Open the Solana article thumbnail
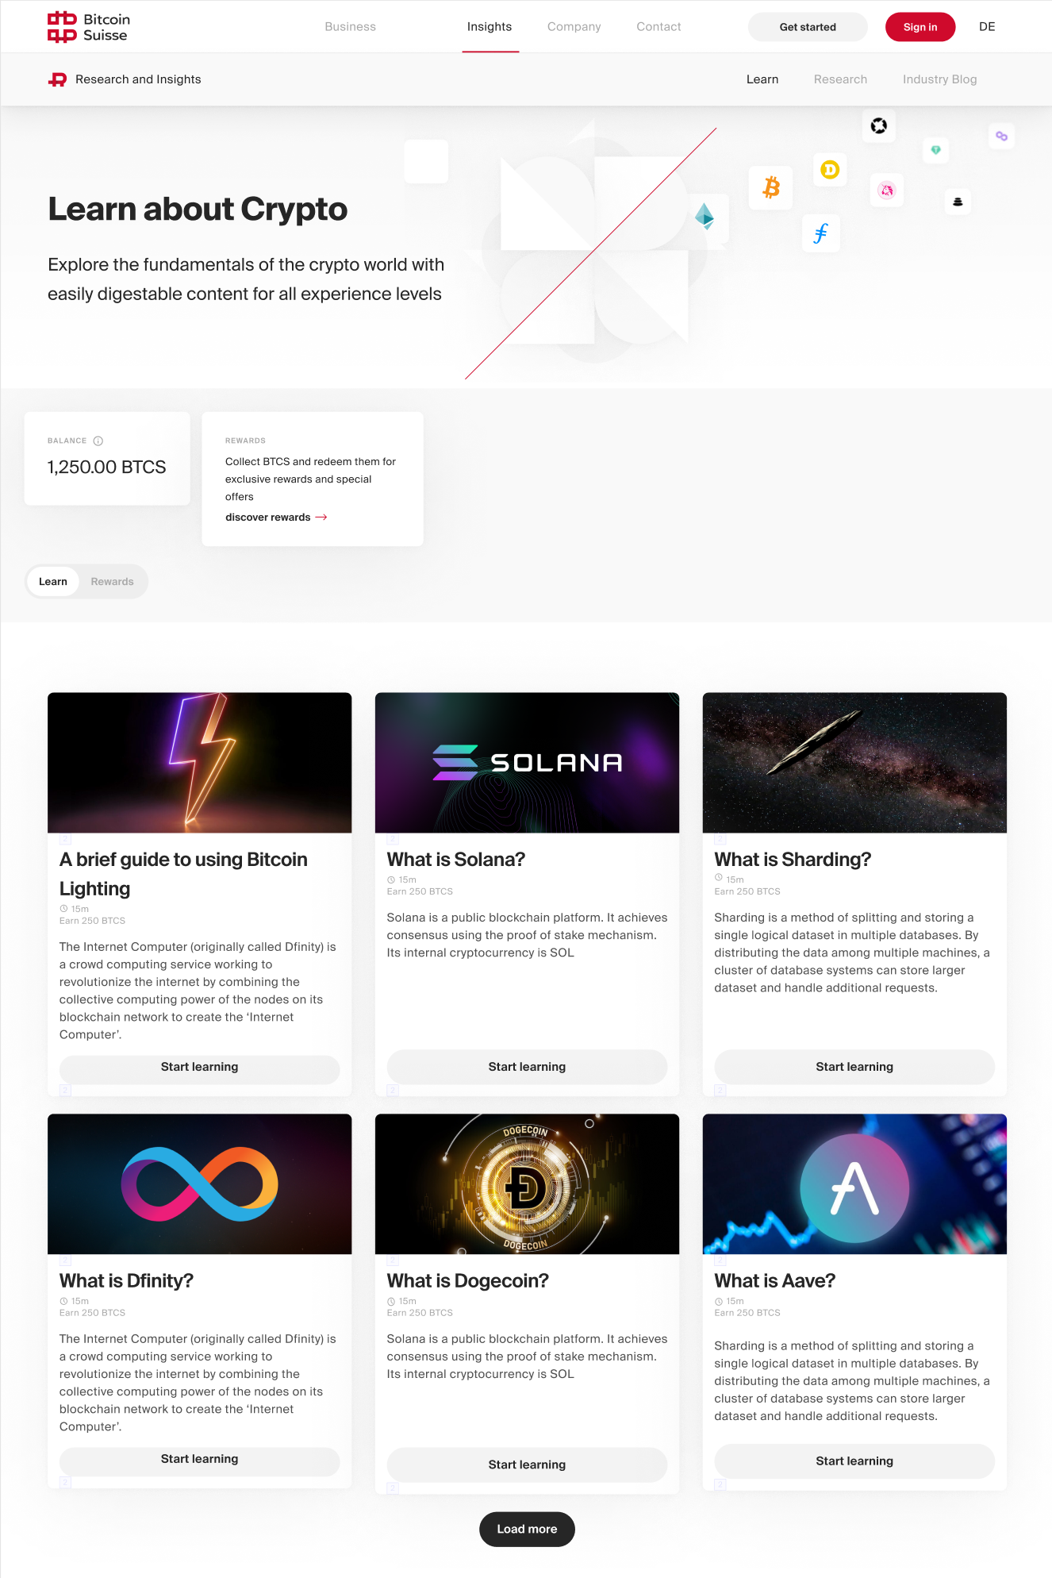 [527, 763]
